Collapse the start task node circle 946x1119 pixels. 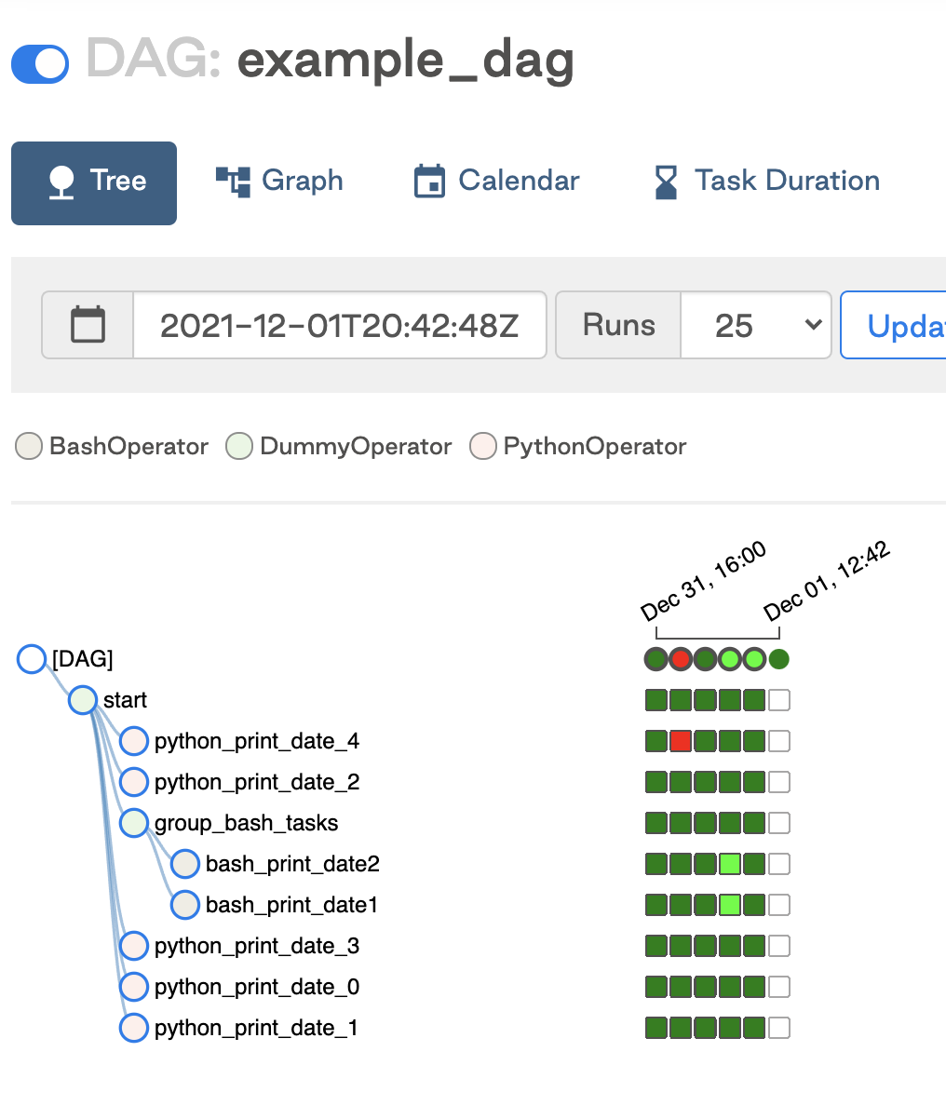(83, 700)
